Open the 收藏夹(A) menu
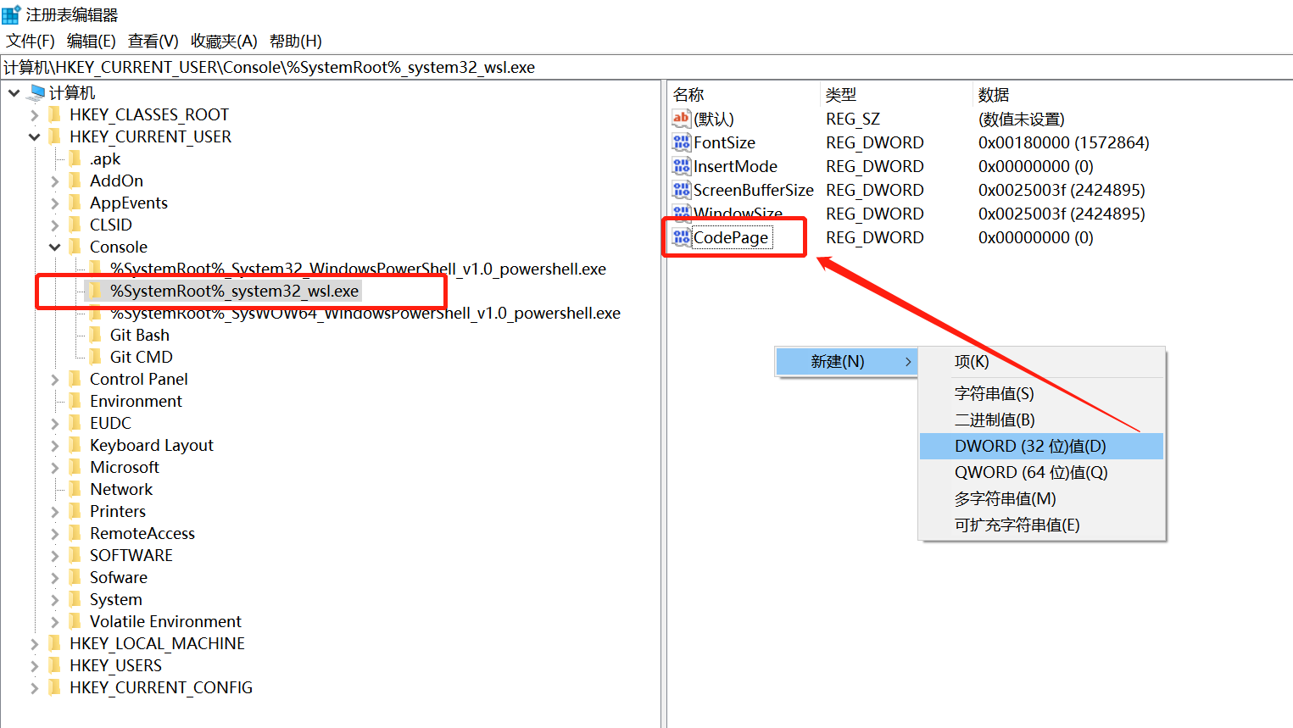This screenshot has height=728, width=1293. click(224, 41)
